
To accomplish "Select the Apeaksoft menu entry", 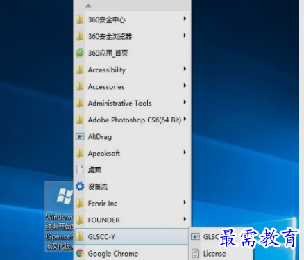I will click(x=132, y=153).
